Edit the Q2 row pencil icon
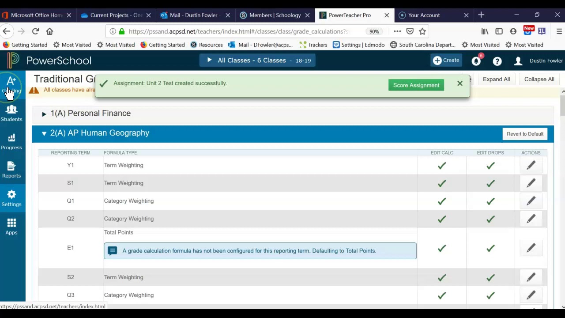Screen dimensions: 565x318 (531, 219)
